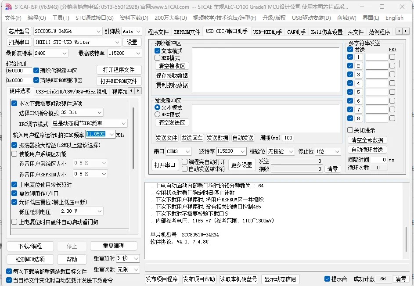
Task: Click the STCAI-ISP app icon in title bar
Action: [8, 7]
